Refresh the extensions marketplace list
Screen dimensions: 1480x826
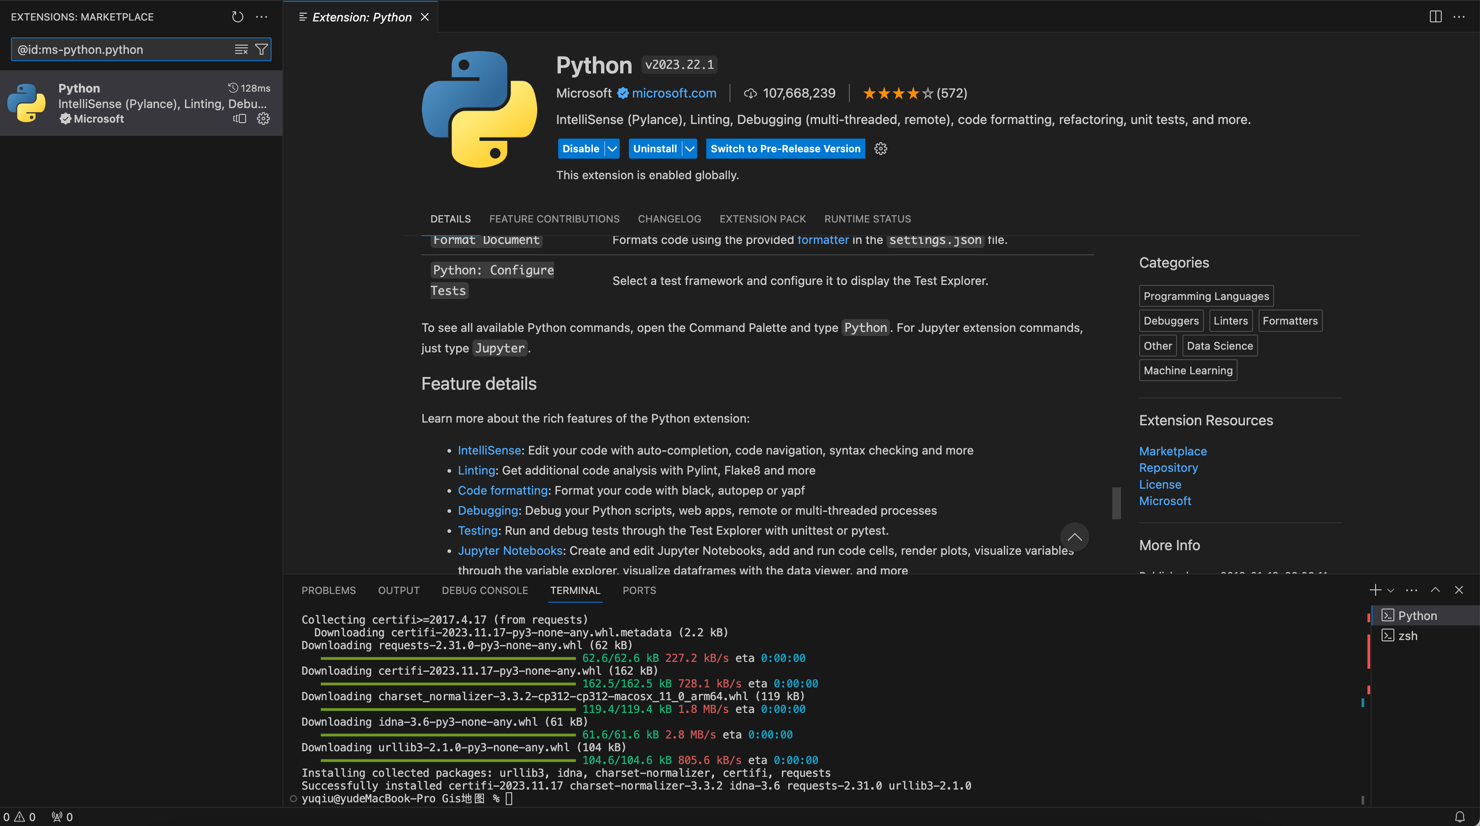[x=237, y=17]
